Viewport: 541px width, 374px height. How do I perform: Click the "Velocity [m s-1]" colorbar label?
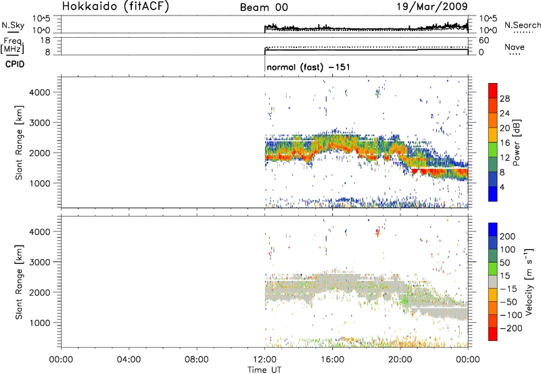click(528, 282)
